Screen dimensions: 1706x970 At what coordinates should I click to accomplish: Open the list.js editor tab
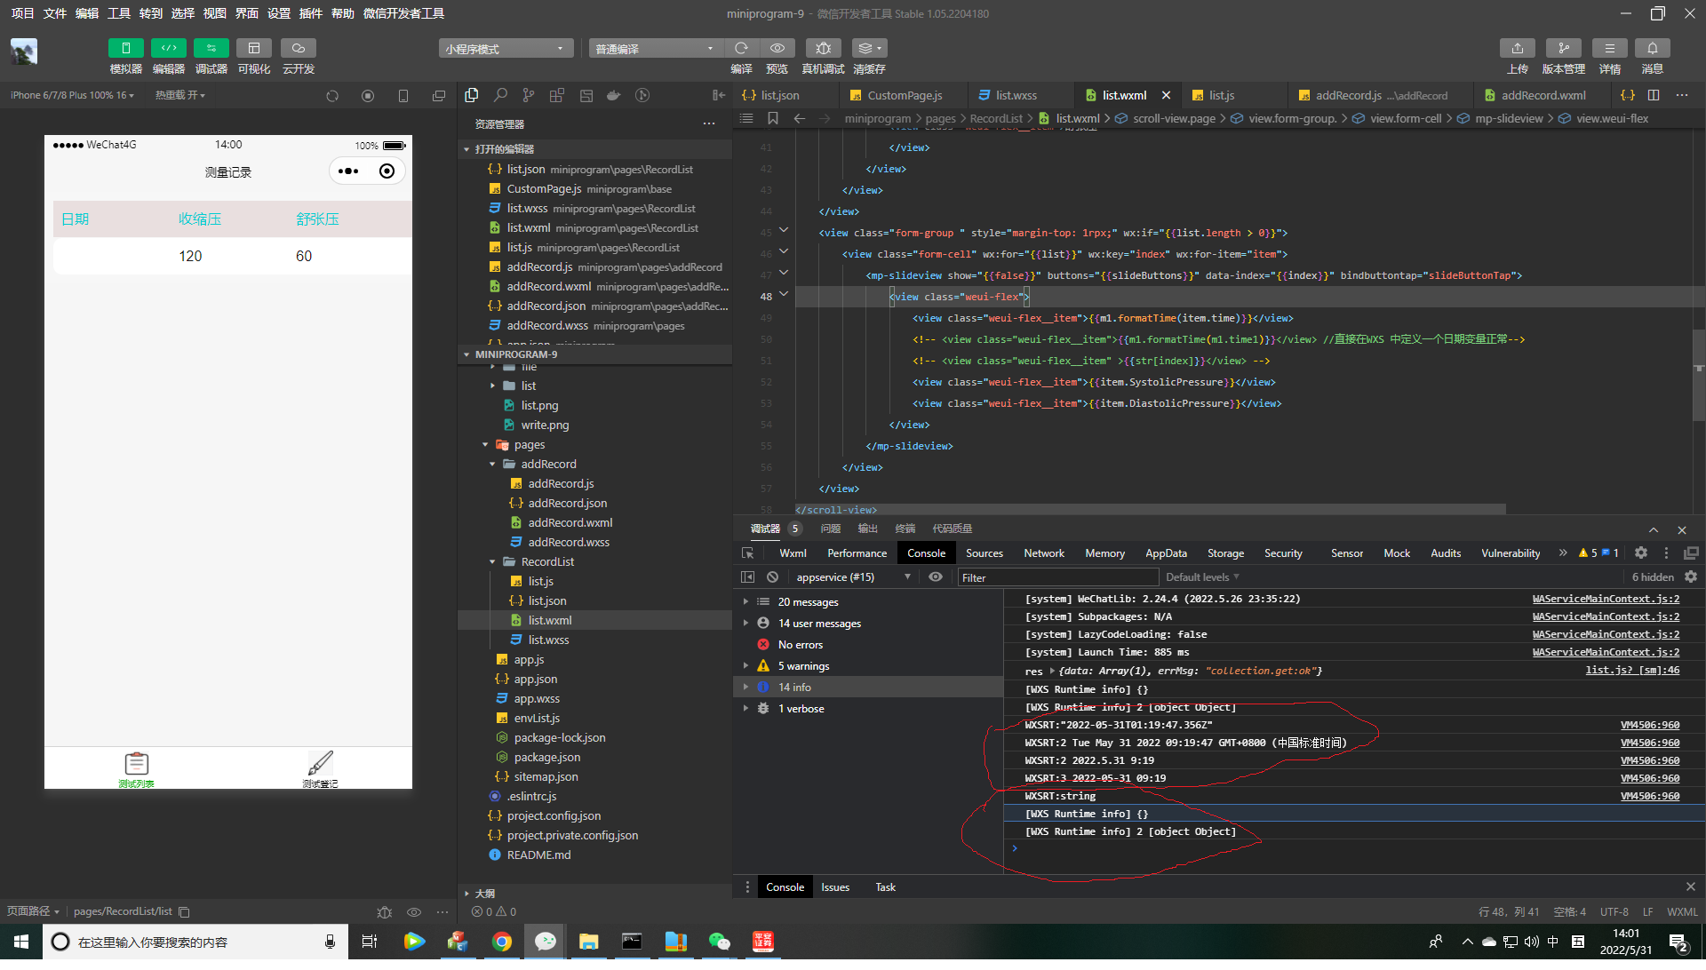1221,95
